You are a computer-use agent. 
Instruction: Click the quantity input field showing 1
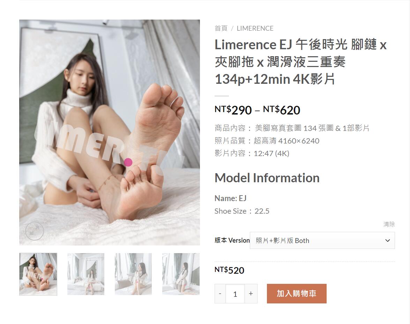[x=235, y=294]
